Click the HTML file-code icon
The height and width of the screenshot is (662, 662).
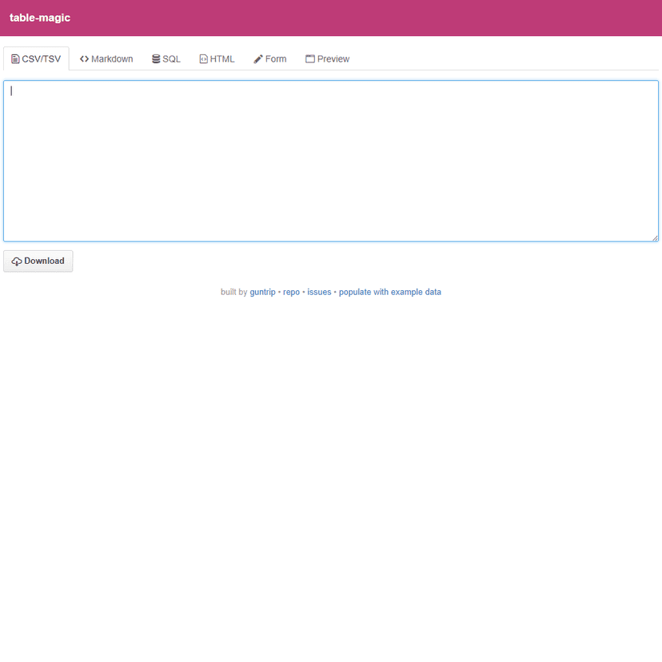pyautogui.click(x=204, y=59)
